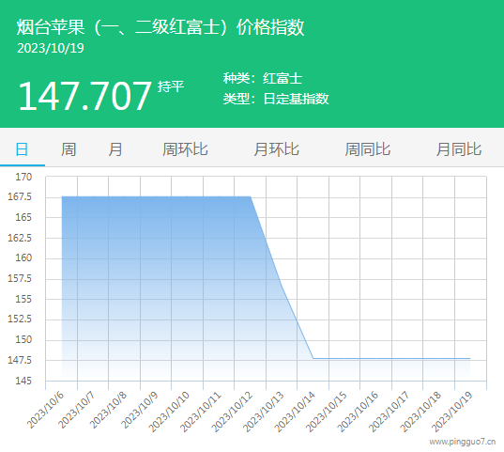Click the 类型: 日定基指数 label
Image resolution: width=504 pixels, height=452 pixels.
point(276,99)
